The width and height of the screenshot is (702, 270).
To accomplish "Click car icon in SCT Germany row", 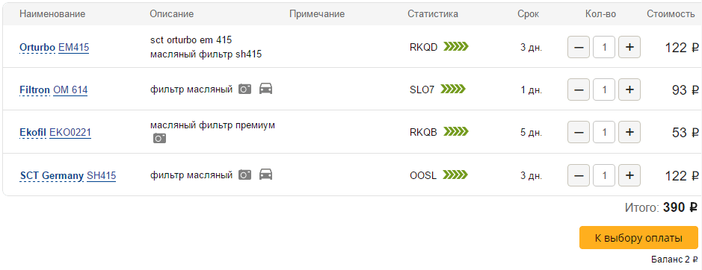I will (x=266, y=175).
